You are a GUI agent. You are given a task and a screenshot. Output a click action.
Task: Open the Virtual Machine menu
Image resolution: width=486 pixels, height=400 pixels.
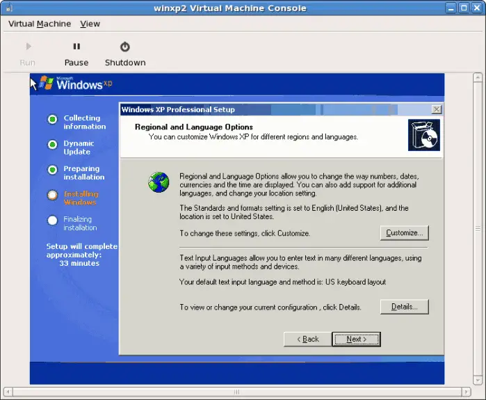click(40, 24)
